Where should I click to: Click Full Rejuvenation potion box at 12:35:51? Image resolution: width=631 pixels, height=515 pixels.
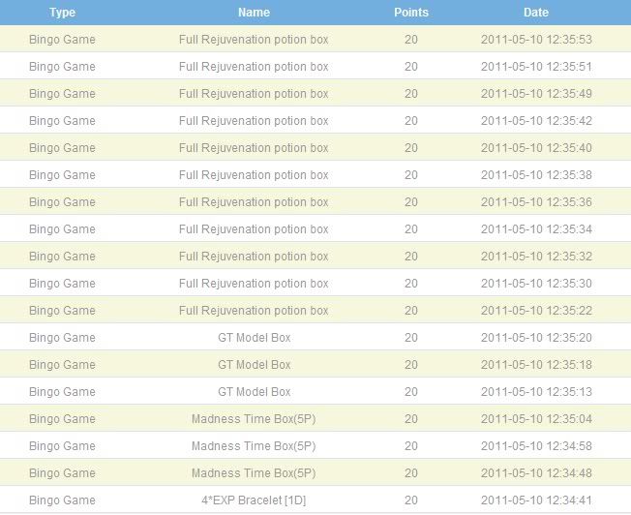254,67
